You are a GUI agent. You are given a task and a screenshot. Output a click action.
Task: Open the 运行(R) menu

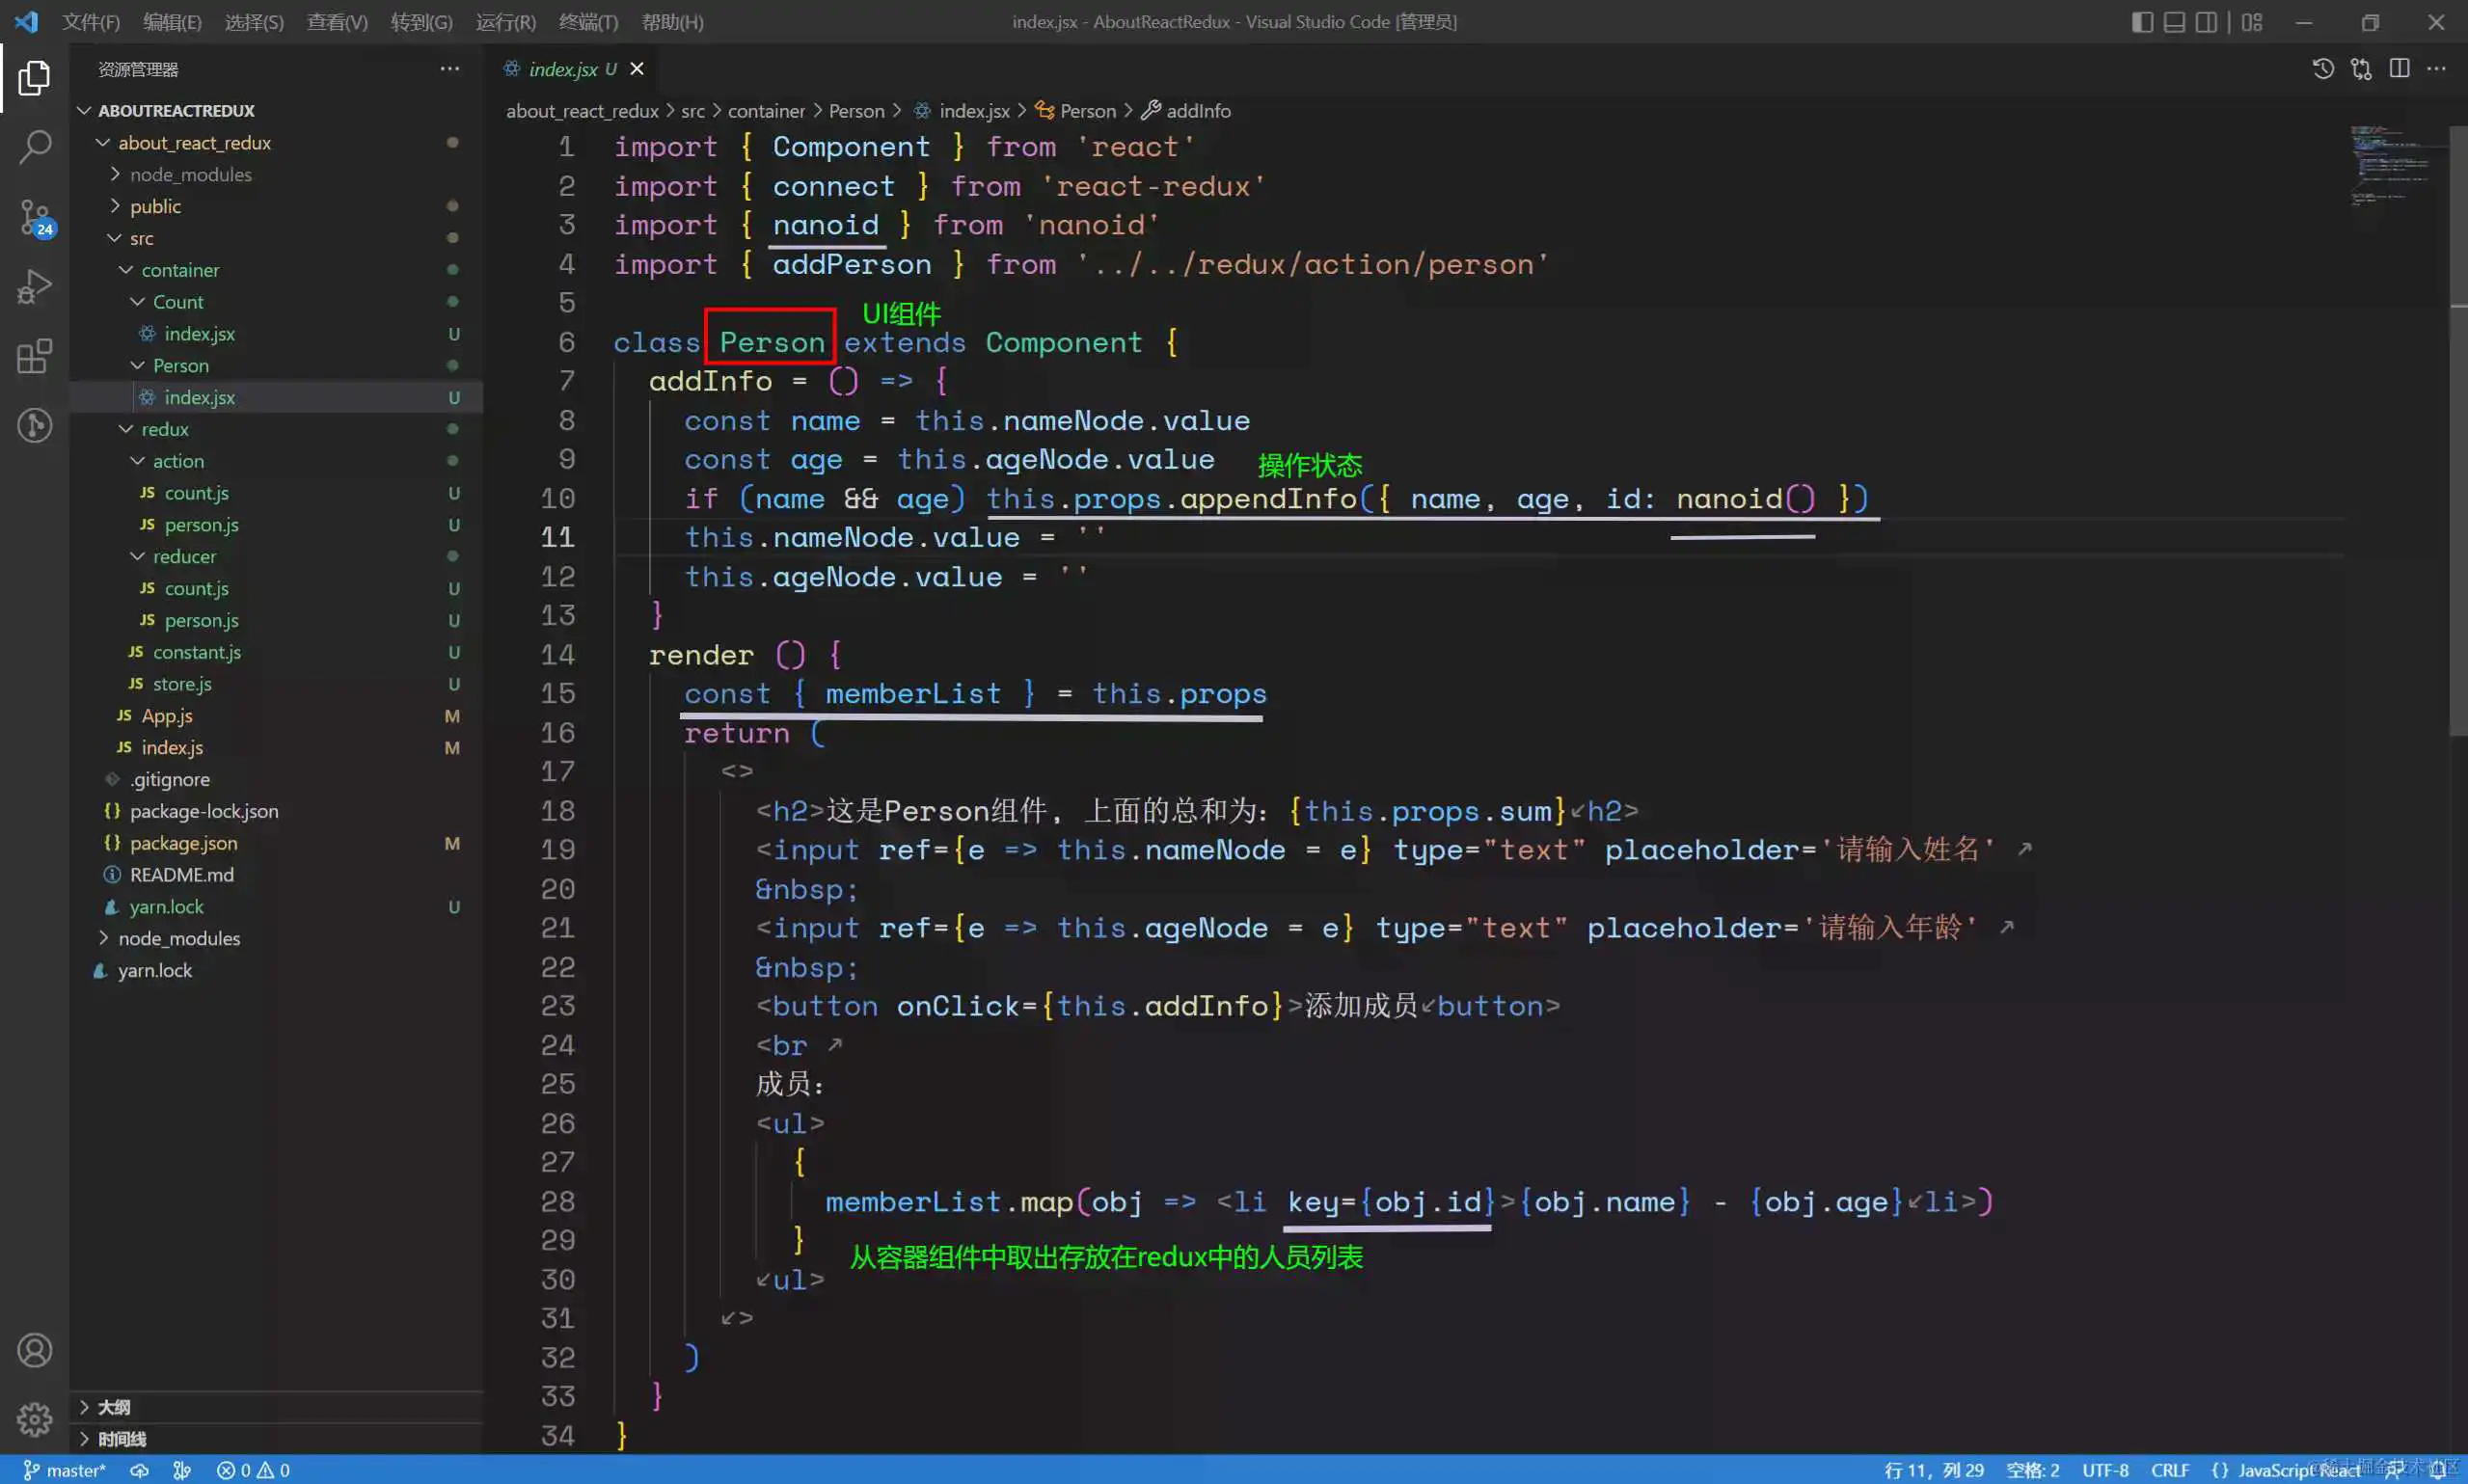point(505,22)
